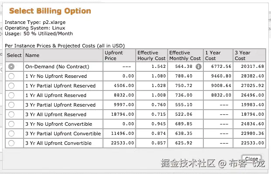Image resolution: width=271 pixels, height=174 pixels.
Task: Pick 3 Yr All Upfront Convertible radio
Action: 11,143
